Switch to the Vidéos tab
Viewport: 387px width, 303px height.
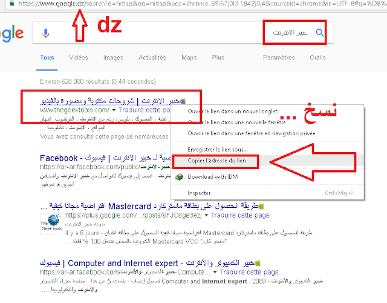(78, 58)
